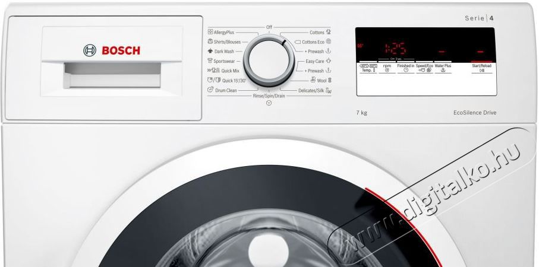539x267 pixels.
Task: Tap the Drum Clean program icon
Action: tap(210, 90)
